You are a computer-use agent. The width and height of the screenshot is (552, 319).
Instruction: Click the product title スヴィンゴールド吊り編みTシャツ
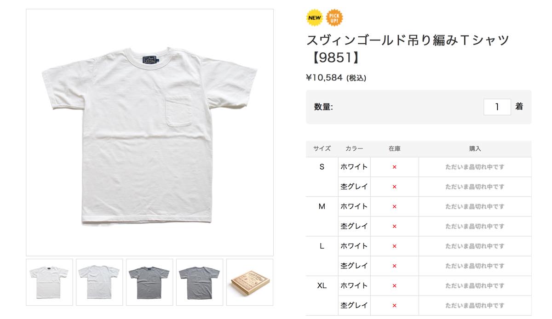(x=408, y=40)
